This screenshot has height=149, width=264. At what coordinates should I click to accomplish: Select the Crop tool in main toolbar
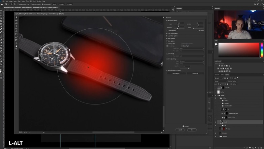coord(1,21)
